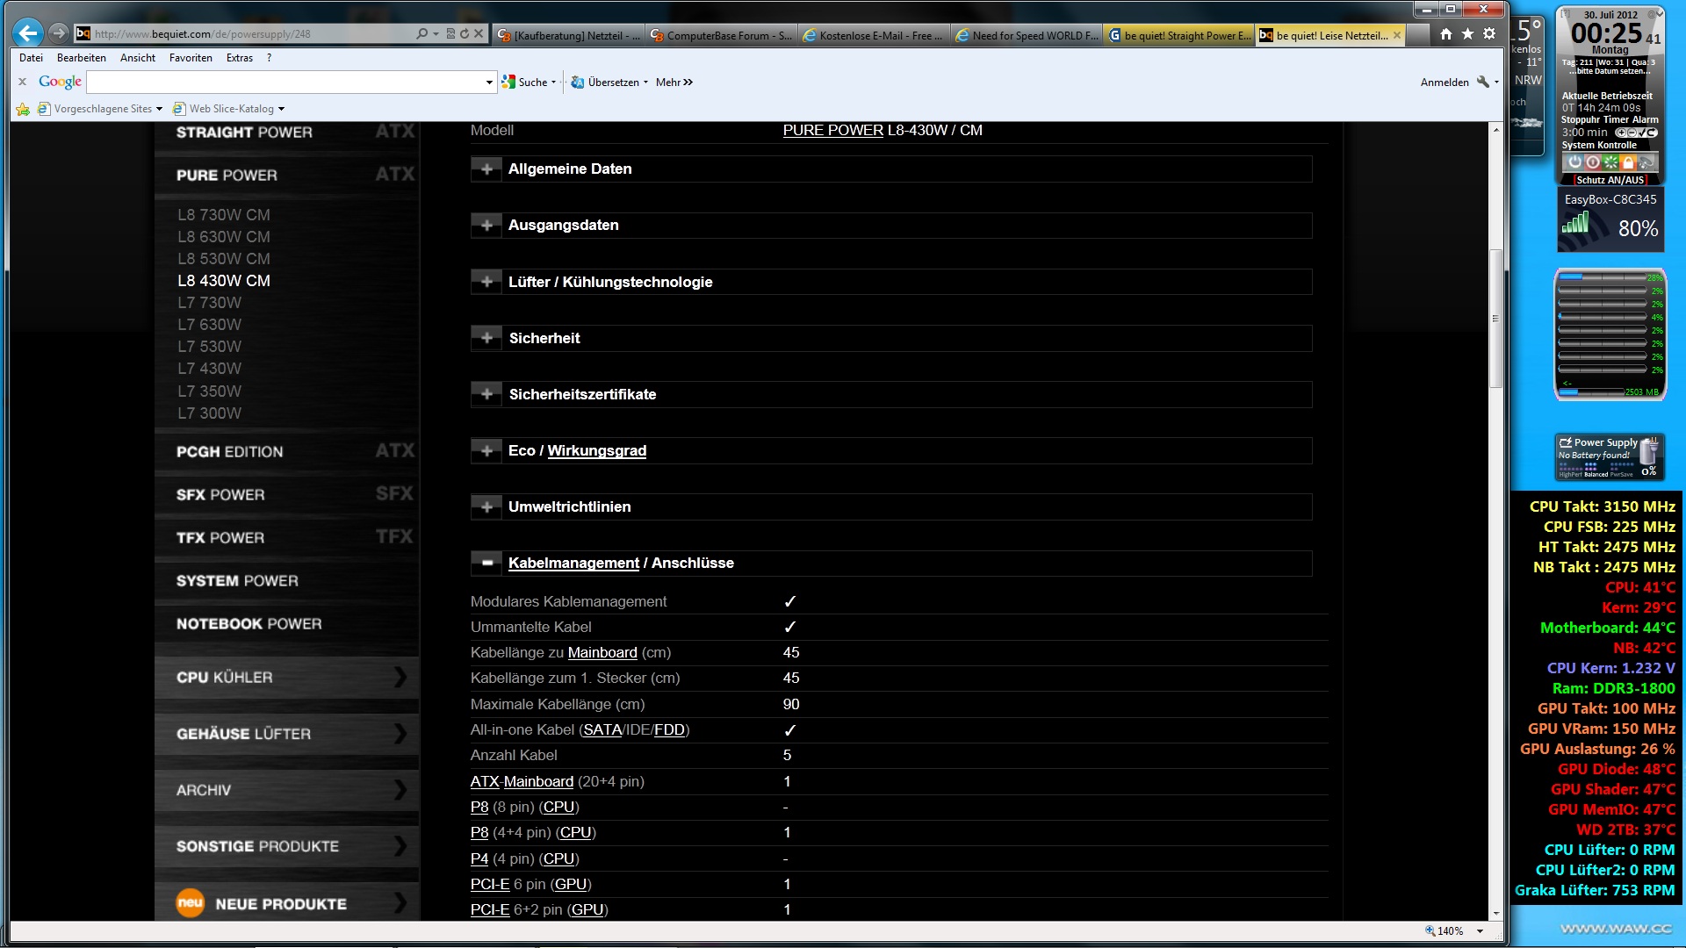Collapse the Kabelmanagement / Anschlüsse section
The image size is (1686, 948).
point(486,563)
